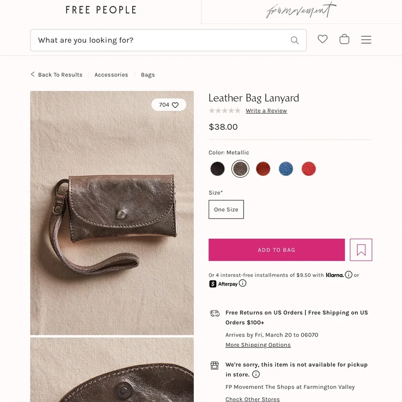Save item with bookmark icon button
The height and width of the screenshot is (402, 402).
pyautogui.click(x=361, y=250)
